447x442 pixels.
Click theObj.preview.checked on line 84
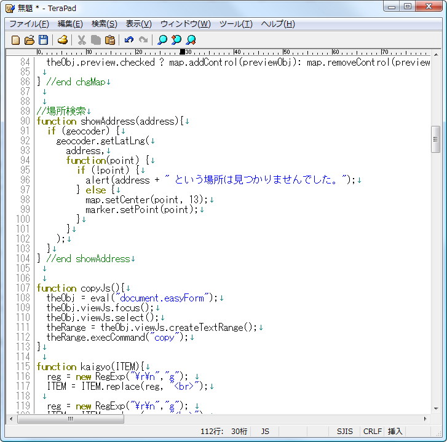101,63
